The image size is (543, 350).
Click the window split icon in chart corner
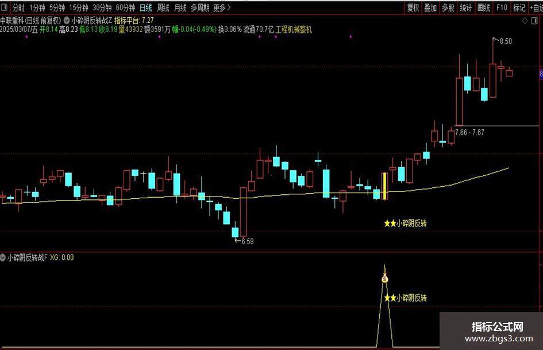click(534, 21)
